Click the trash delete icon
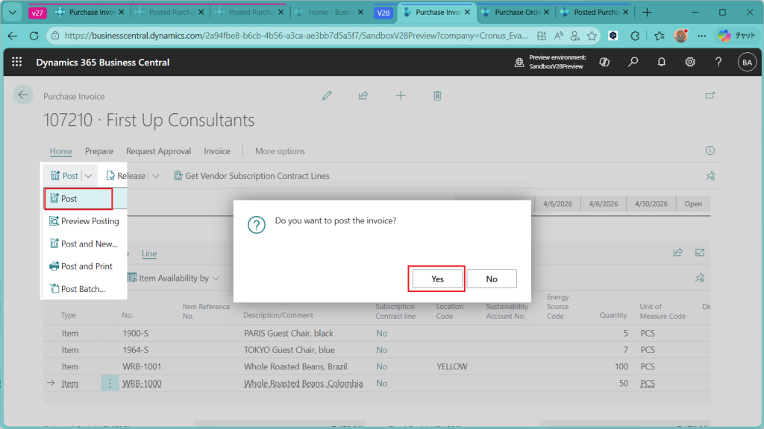Screen dimensions: 764x429 click(437, 95)
